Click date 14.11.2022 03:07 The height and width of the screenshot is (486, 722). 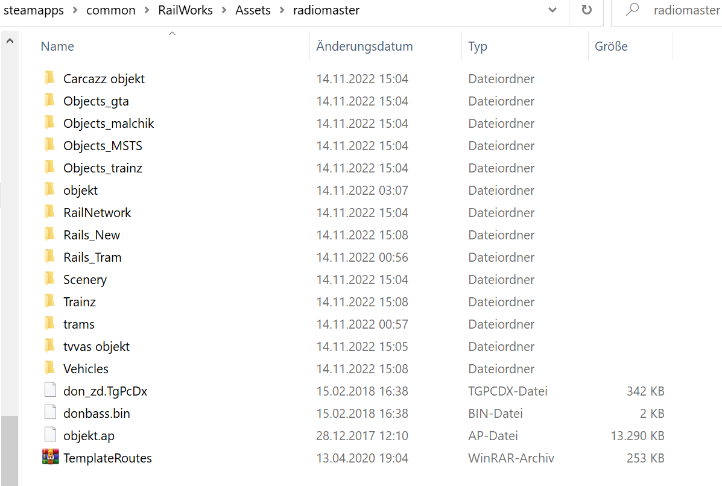click(362, 190)
